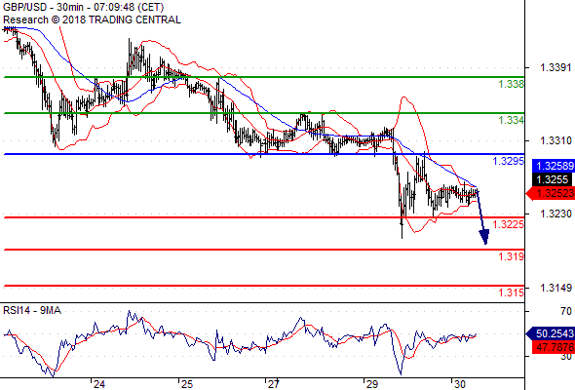Select the 1.3149 price axis label
This screenshot has width=575, height=390.
tap(556, 288)
